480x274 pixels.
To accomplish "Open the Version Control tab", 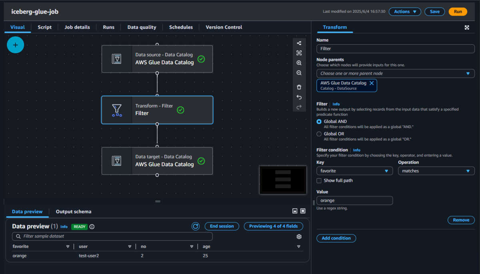I will click(224, 27).
